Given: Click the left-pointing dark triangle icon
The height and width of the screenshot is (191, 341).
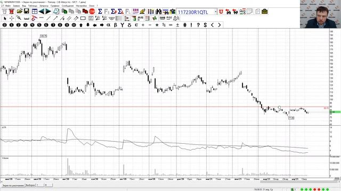Looking at the screenshot, I should pyautogui.click(x=42, y=11).
